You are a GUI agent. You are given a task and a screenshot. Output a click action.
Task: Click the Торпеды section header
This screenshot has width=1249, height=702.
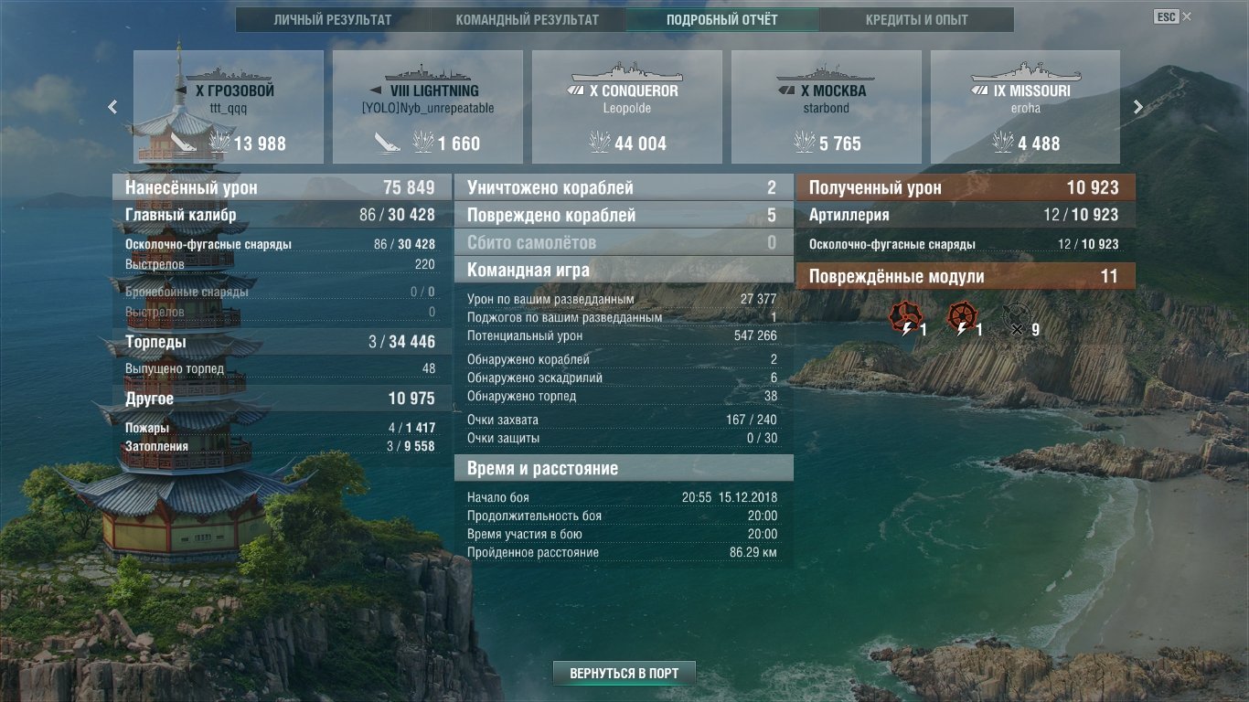pyautogui.click(x=282, y=342)
